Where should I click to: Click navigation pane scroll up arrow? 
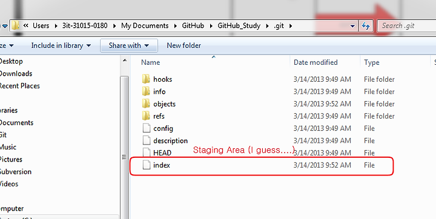125,60
